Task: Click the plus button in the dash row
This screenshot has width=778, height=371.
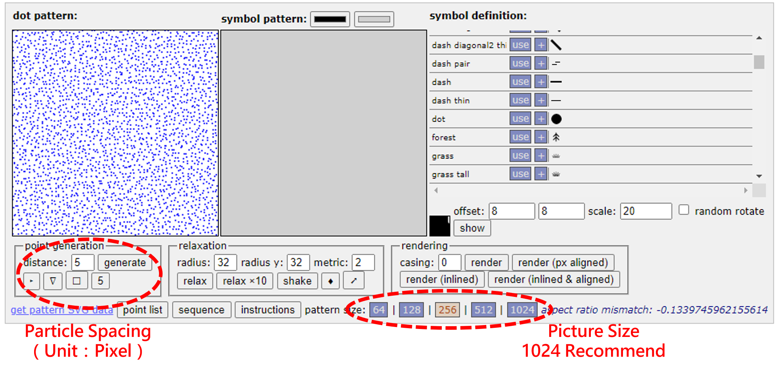Action: click(540, 82)
